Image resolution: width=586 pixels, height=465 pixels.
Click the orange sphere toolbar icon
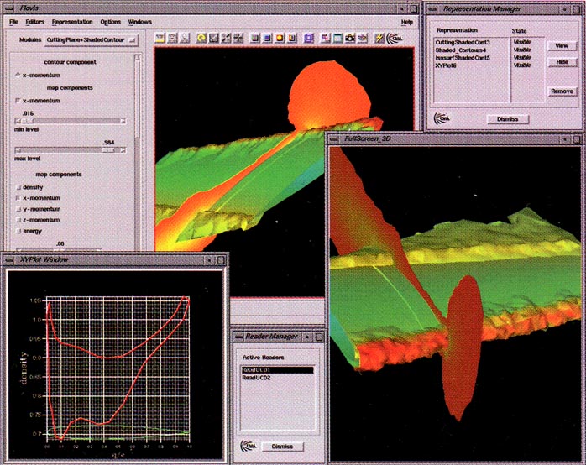(280, 38)
